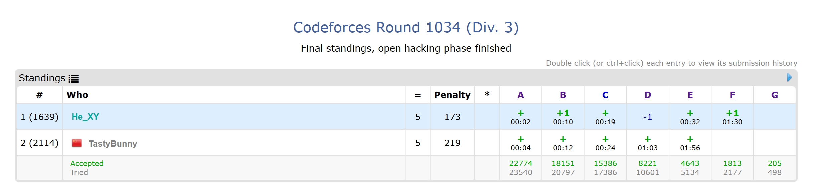Open problem F column header

[732, 95]
